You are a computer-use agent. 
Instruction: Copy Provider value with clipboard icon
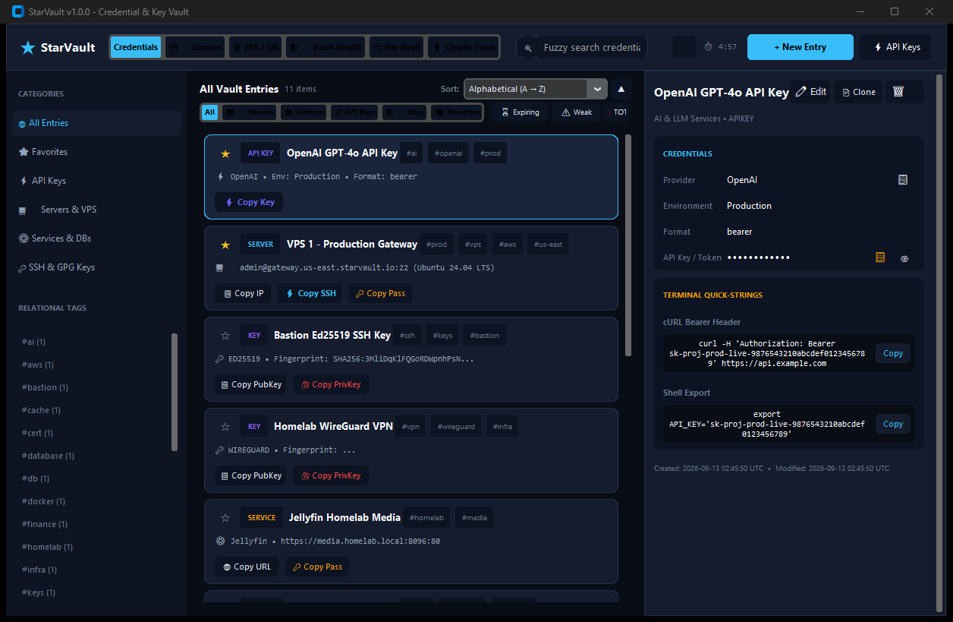tap(903, 180)
